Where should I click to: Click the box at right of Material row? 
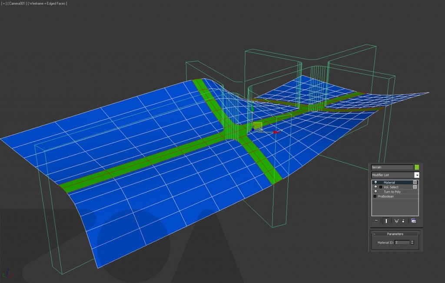pos(415,182)
